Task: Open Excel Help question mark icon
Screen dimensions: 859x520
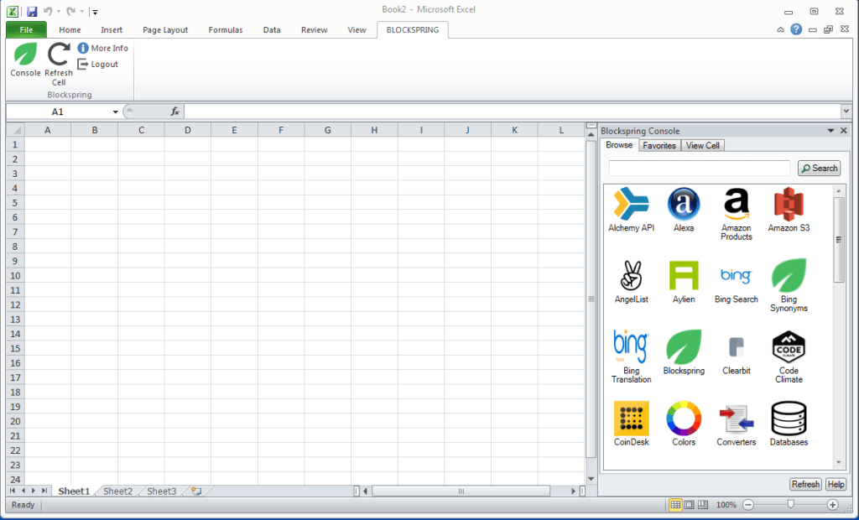Action: [x=796, y=29]
